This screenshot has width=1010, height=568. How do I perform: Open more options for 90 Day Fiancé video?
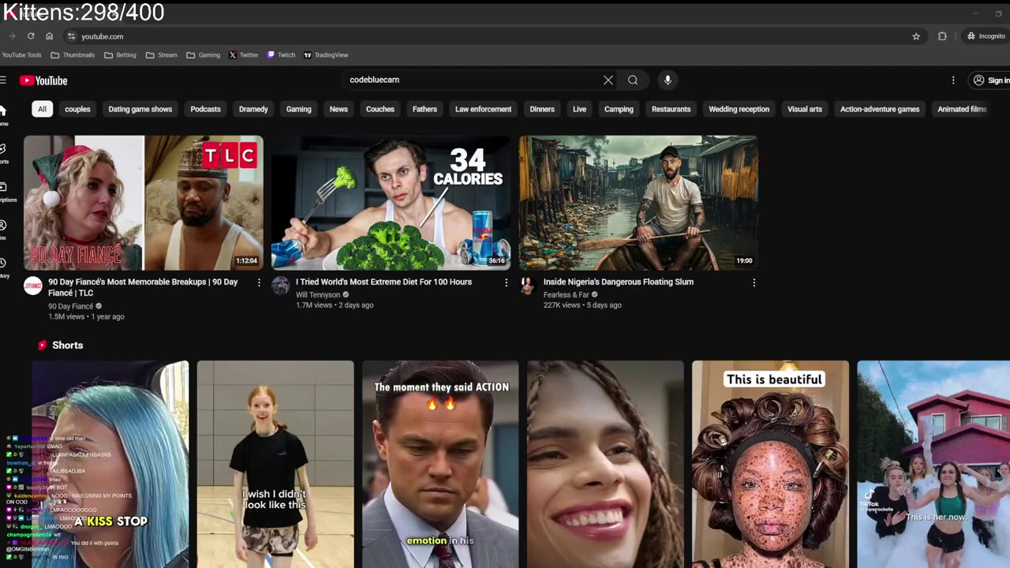(x=259, y=282)
